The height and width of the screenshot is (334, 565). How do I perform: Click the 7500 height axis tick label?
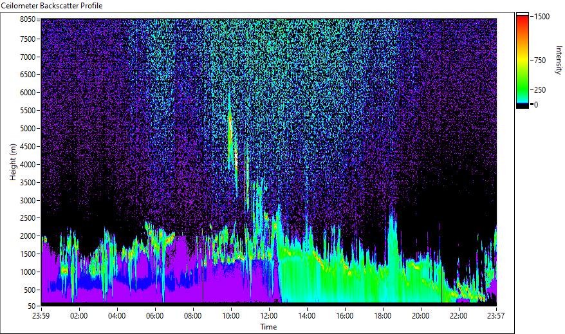(x=28, y=39)
